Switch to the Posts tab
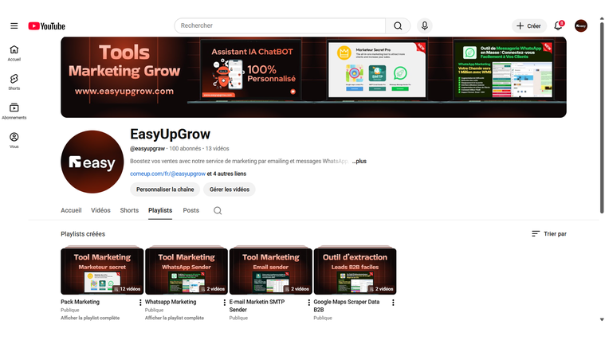 tap(191, 210)
